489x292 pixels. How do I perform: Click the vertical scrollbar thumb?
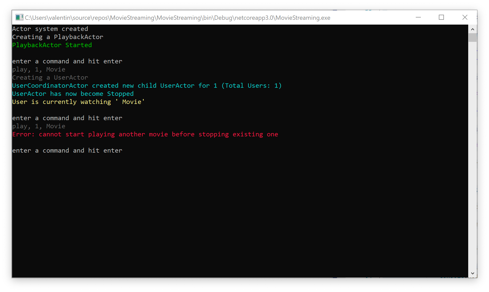click(473, 38)
